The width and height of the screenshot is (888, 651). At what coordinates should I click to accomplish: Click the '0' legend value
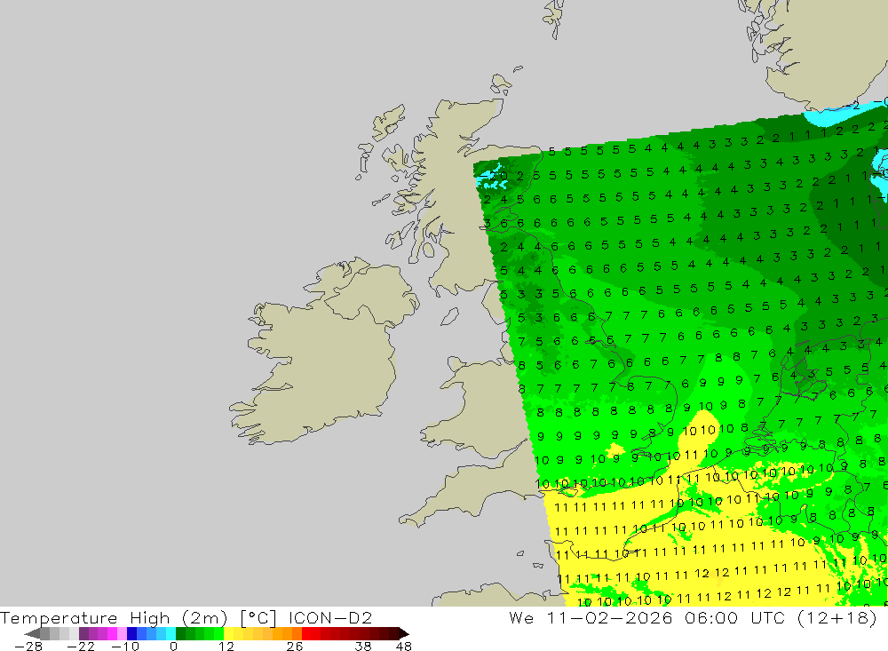(x=174, y=647)
